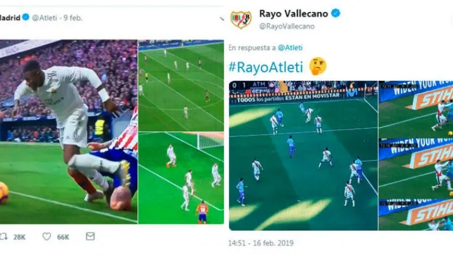The width and height of the screenshot is (453, 255).
Task: Click Atleti's verified badge
Action: pos(26,17)
